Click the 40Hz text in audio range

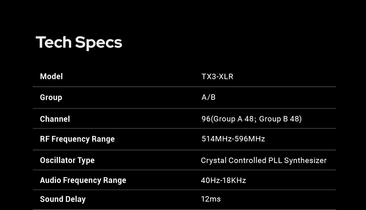(x=210, y=180)
